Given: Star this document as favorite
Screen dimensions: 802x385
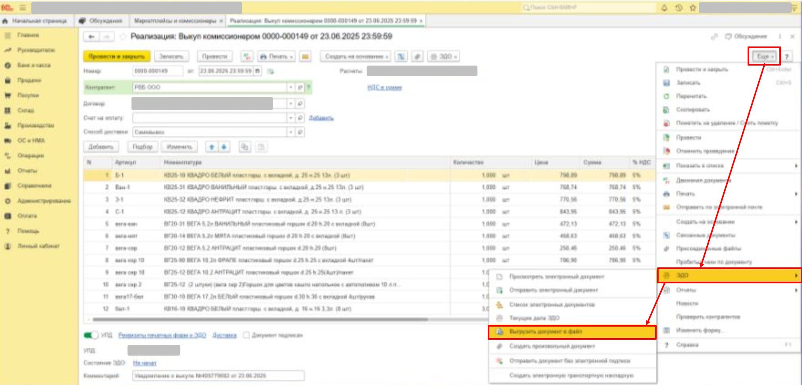Looking at the screenshot, I should (123, 37).
